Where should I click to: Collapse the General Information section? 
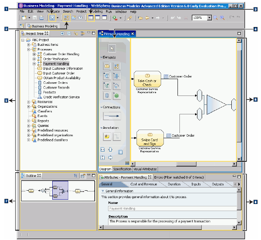[x=103, y=191]
